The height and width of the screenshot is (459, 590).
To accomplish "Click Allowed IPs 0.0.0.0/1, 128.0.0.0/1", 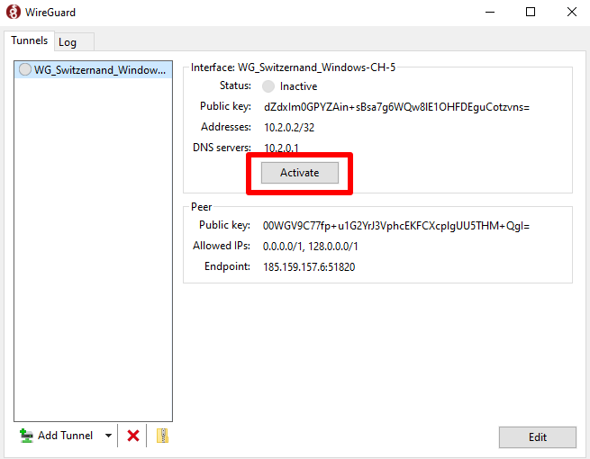I will click(311, 247).
